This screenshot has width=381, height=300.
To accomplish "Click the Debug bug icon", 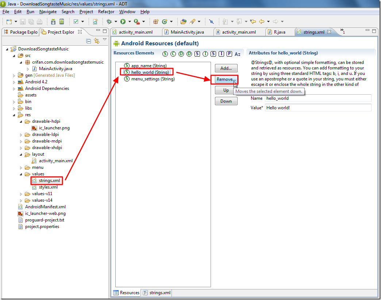I will 109,22.
